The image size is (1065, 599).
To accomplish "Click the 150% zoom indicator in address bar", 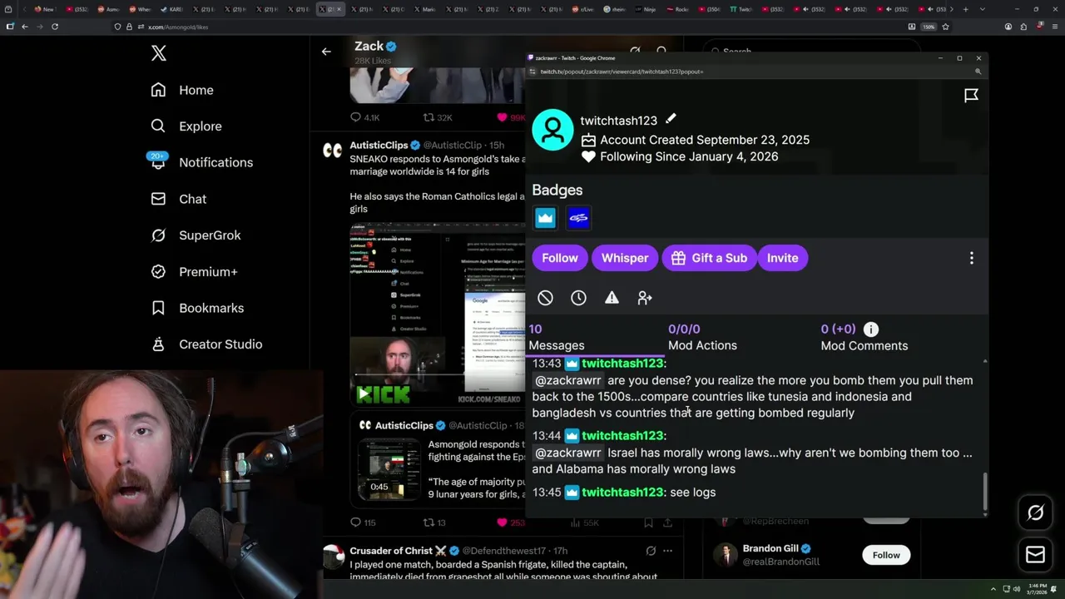I will (929, 27).
